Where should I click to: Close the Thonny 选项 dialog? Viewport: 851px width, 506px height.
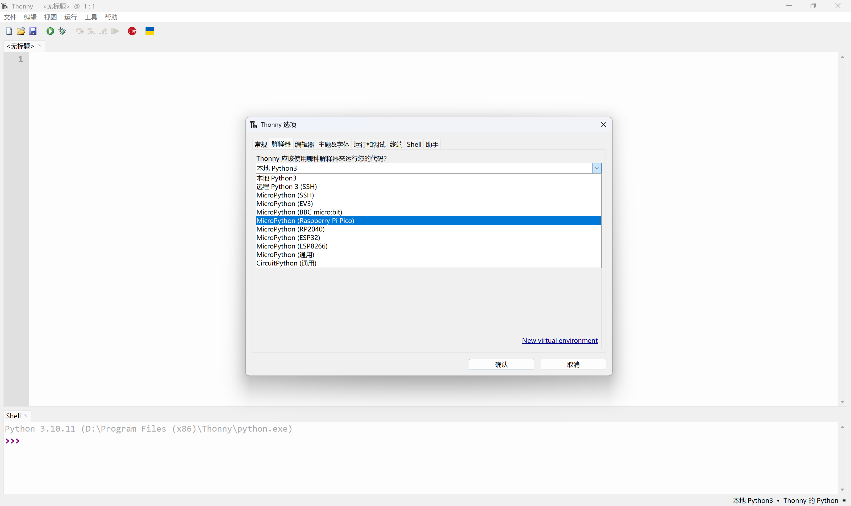pos(603,124)
